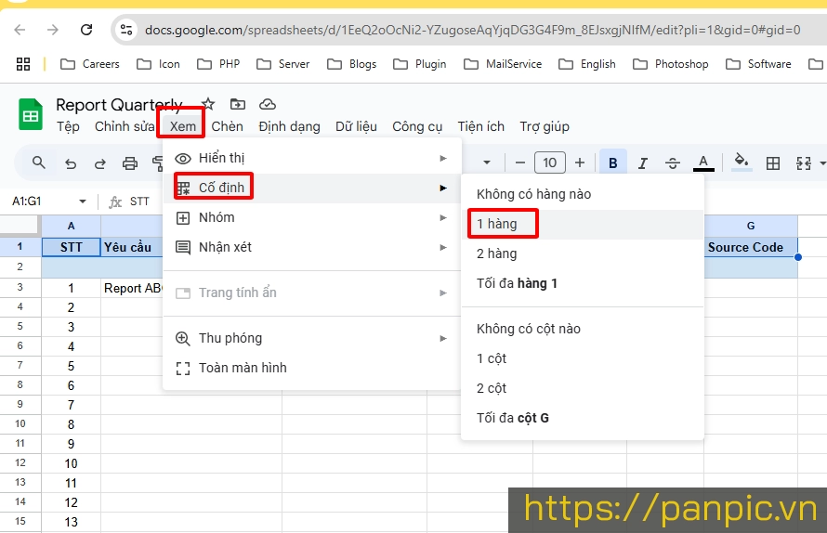
Task: Choose Không có hàng nào option
Action: click(583, 195)
